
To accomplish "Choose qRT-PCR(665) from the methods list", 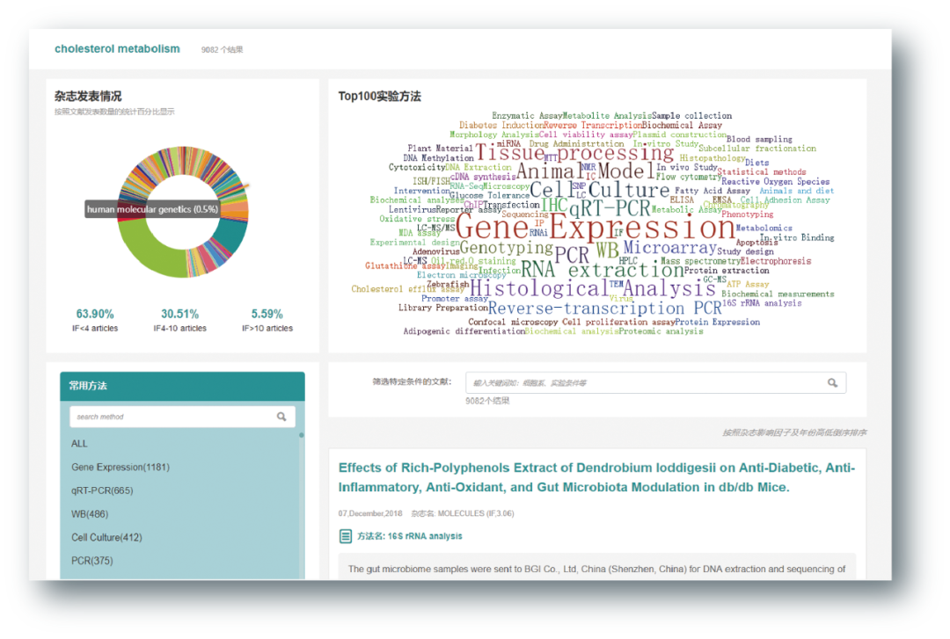I will 102,490.
